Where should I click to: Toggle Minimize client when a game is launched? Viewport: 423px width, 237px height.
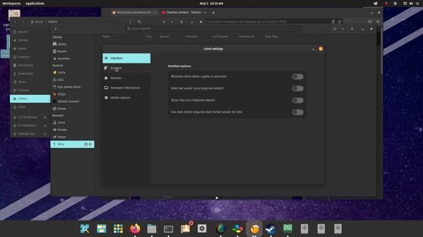297,76
